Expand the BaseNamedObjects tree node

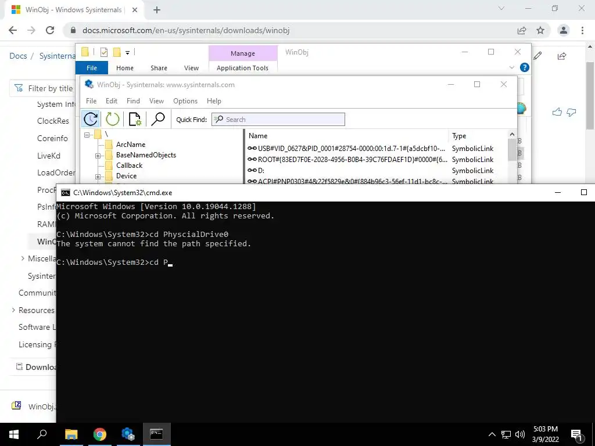(x=98, y=156)
